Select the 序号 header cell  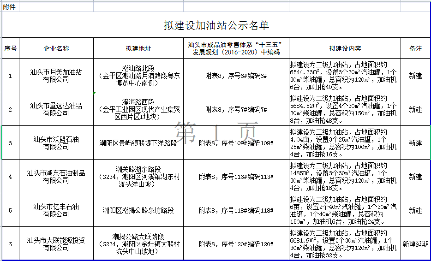pos(11,48)
